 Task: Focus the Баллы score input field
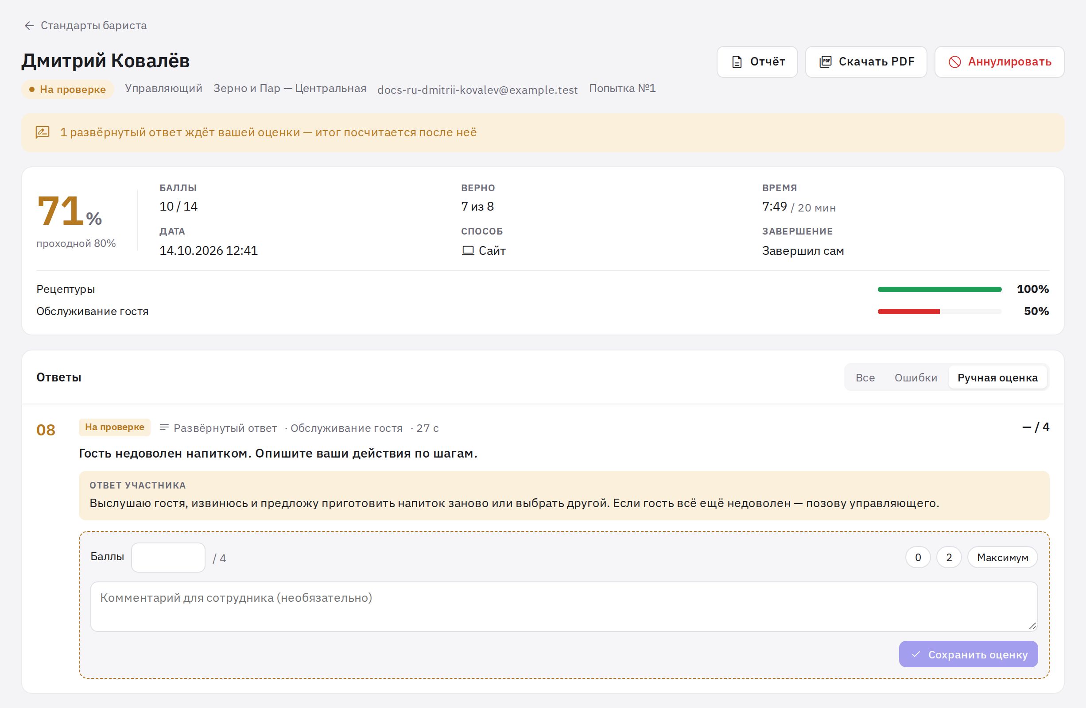coord(168,557)
